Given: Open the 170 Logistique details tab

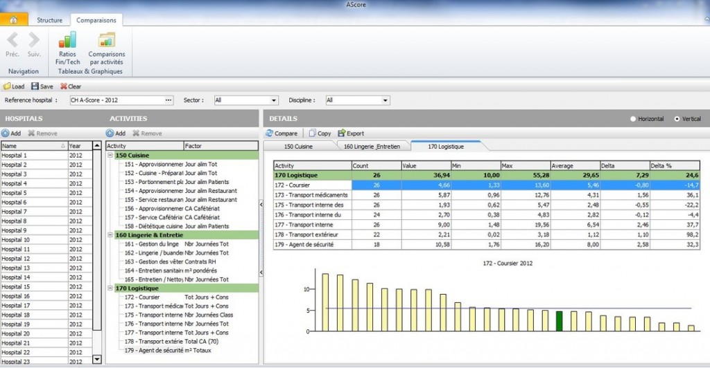Looking at the screenshot, I should tap(446, 146).
